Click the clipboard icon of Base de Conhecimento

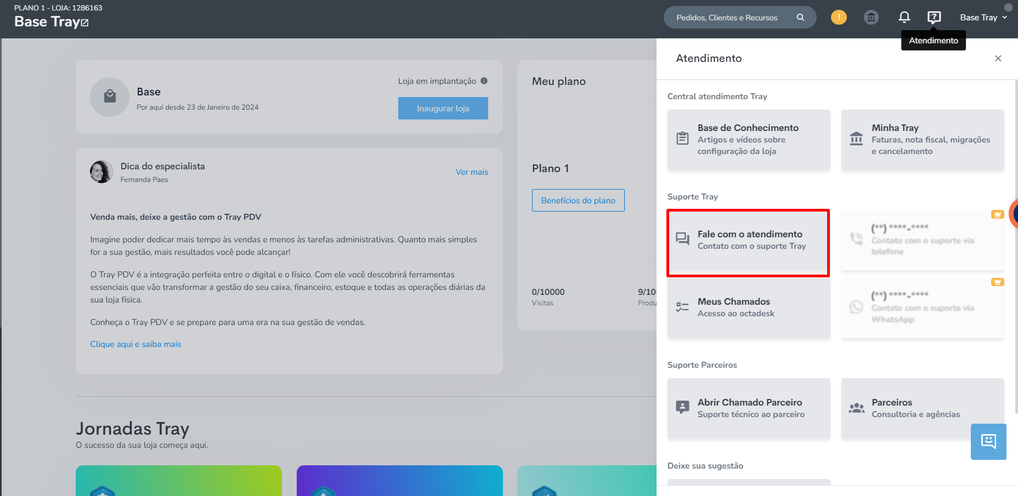point(682,138)
